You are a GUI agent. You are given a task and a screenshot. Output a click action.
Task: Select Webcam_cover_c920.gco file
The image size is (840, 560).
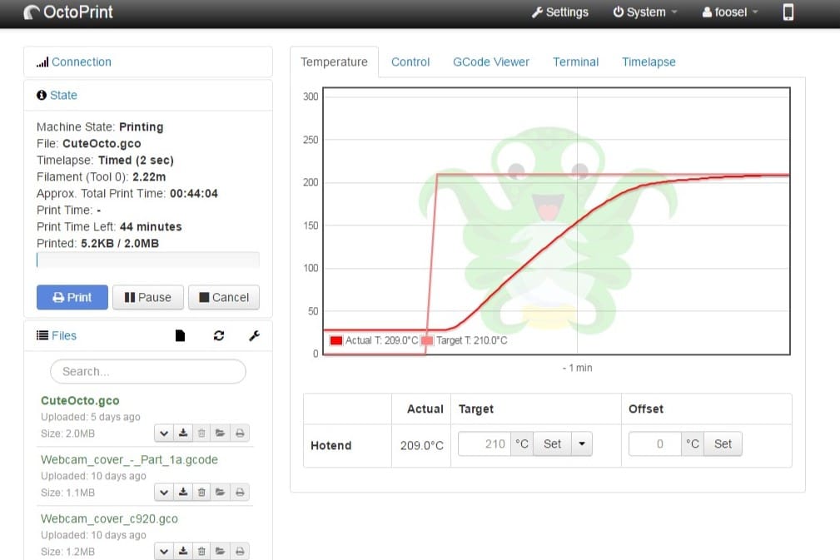[x=109, y=518]
